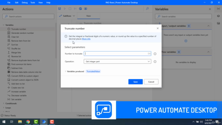Open the Operation dropdown
The height and width of the screenshot is (125, 222).
(x=117, y=61)
